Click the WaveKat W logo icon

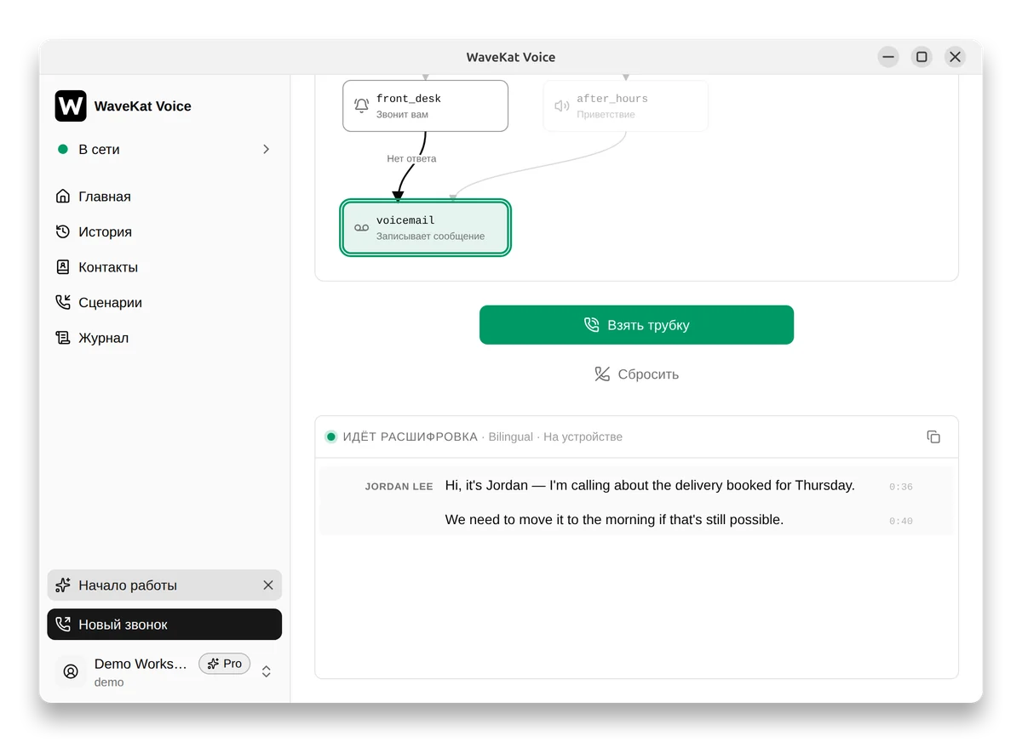pyautogui.click(x=71, y=106)
